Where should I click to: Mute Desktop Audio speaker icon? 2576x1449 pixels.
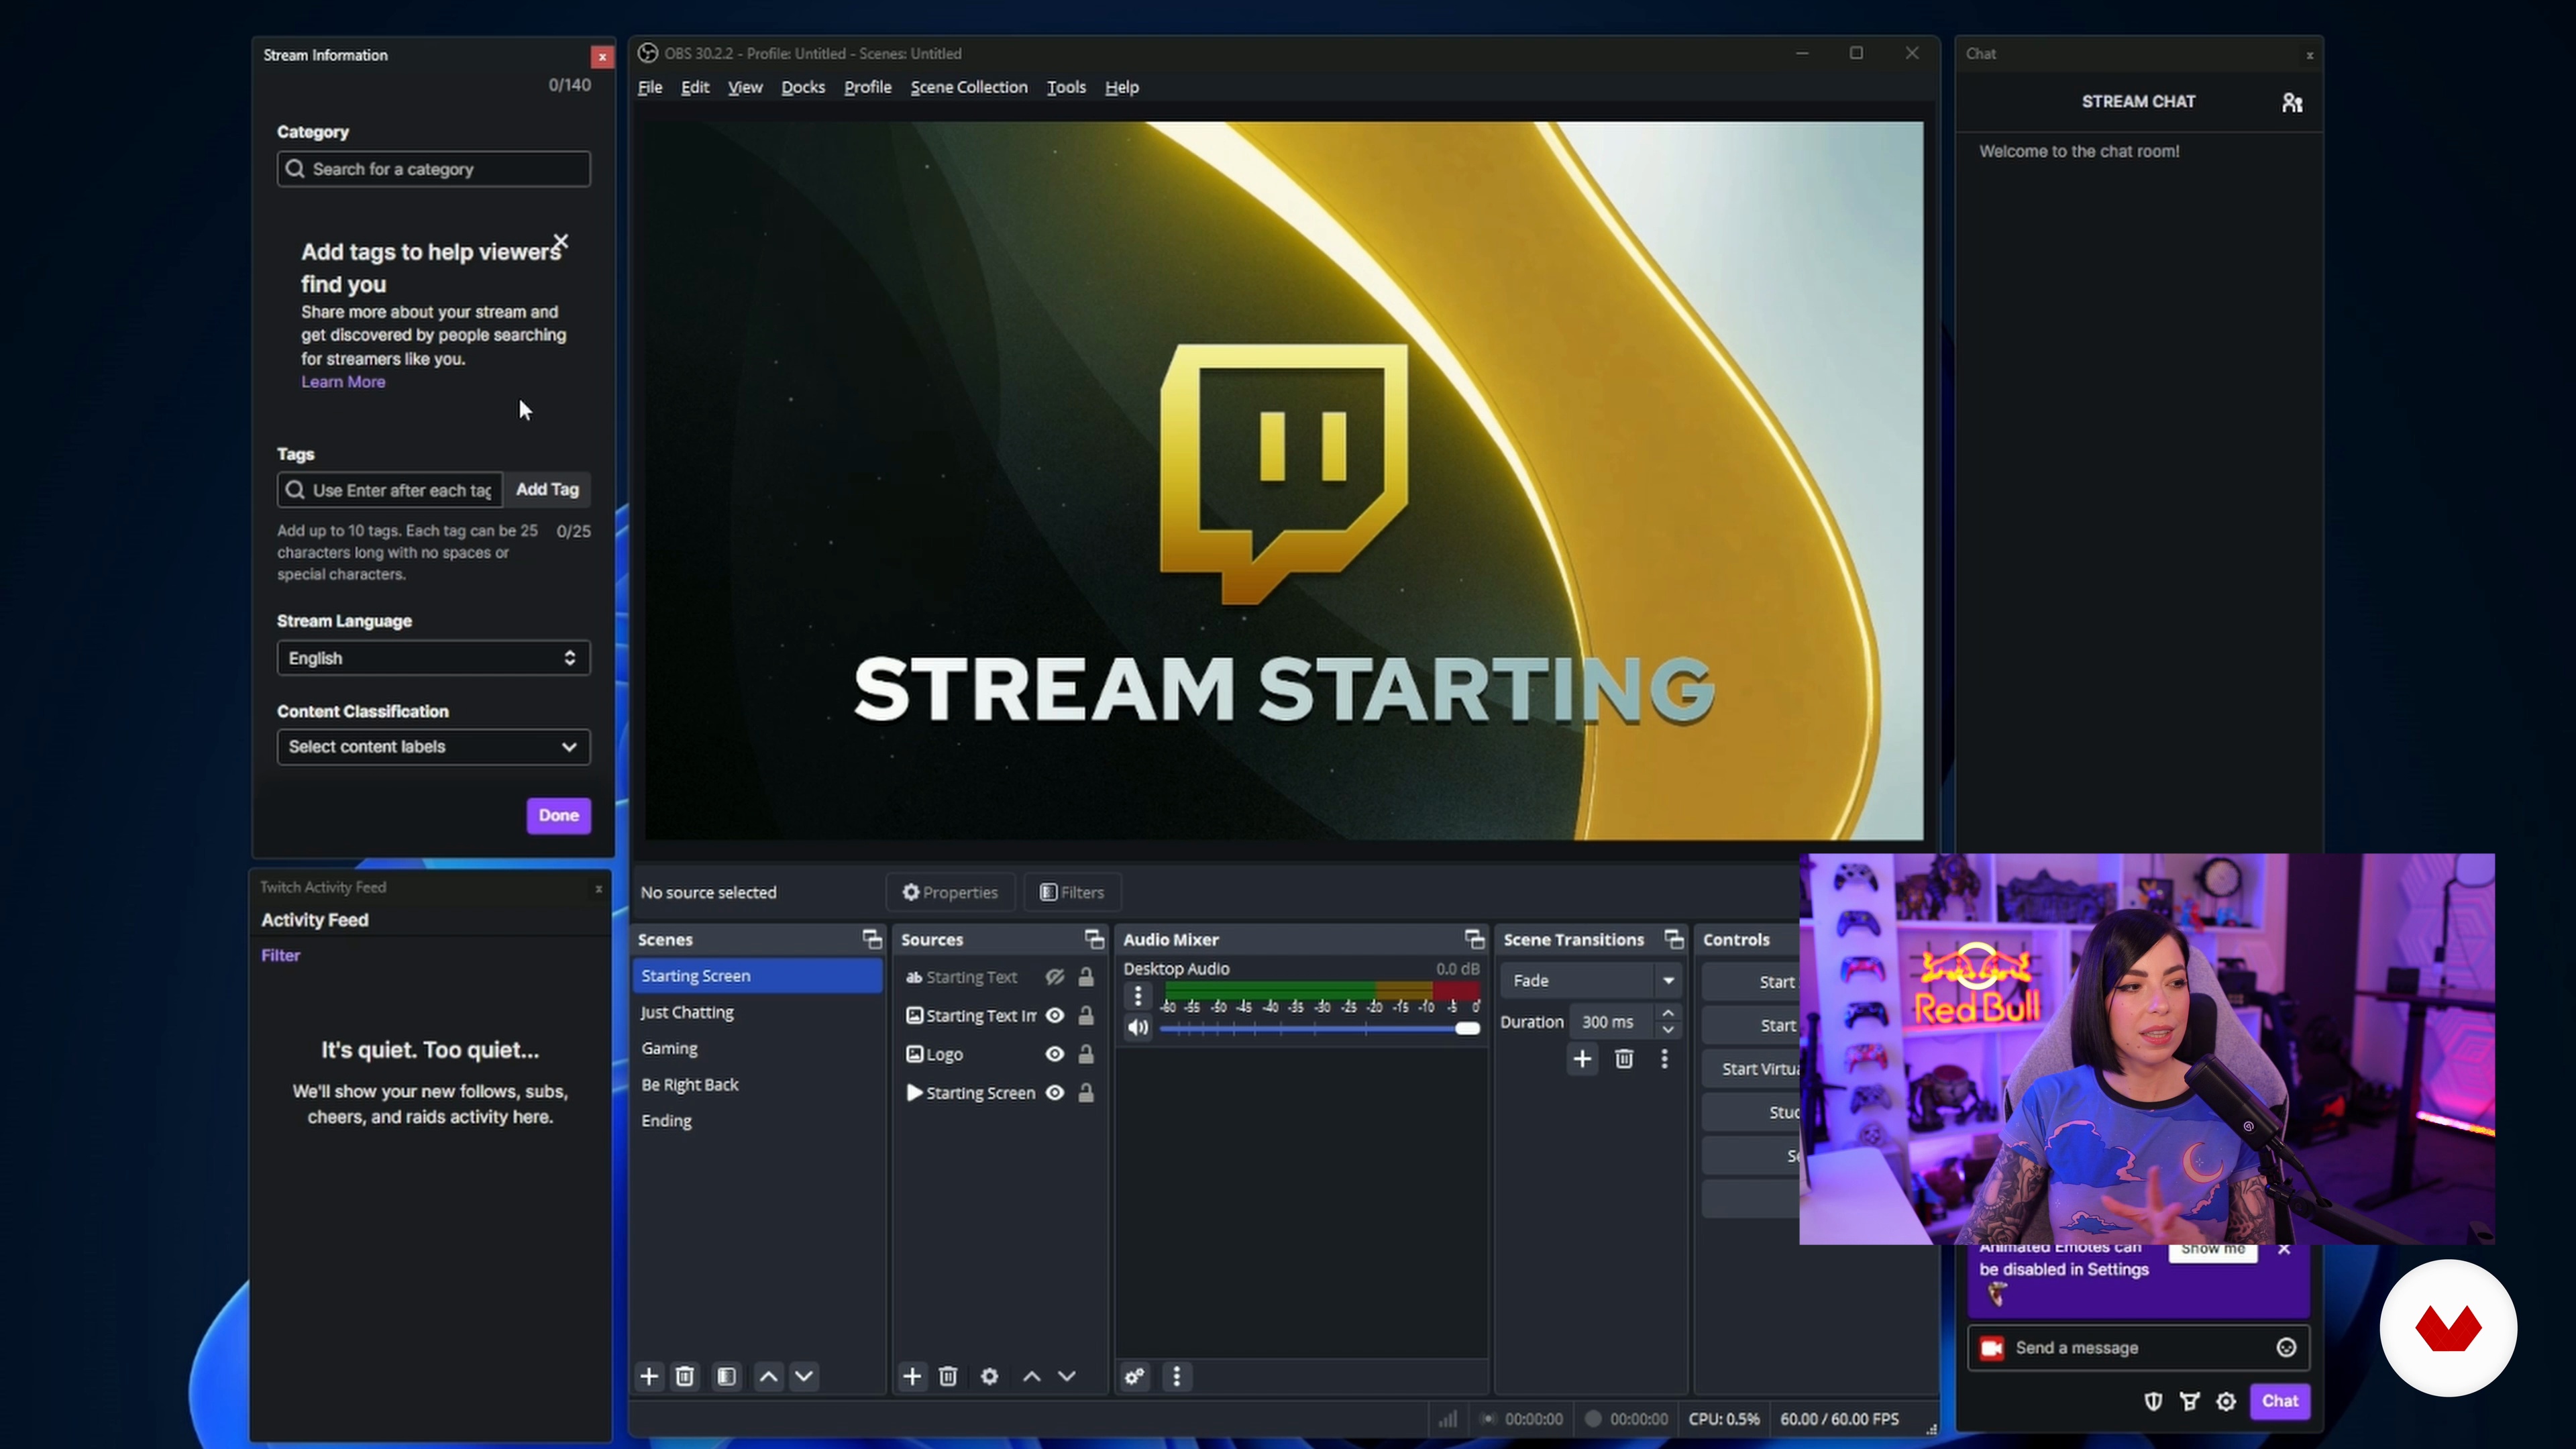(1138, 1027)
